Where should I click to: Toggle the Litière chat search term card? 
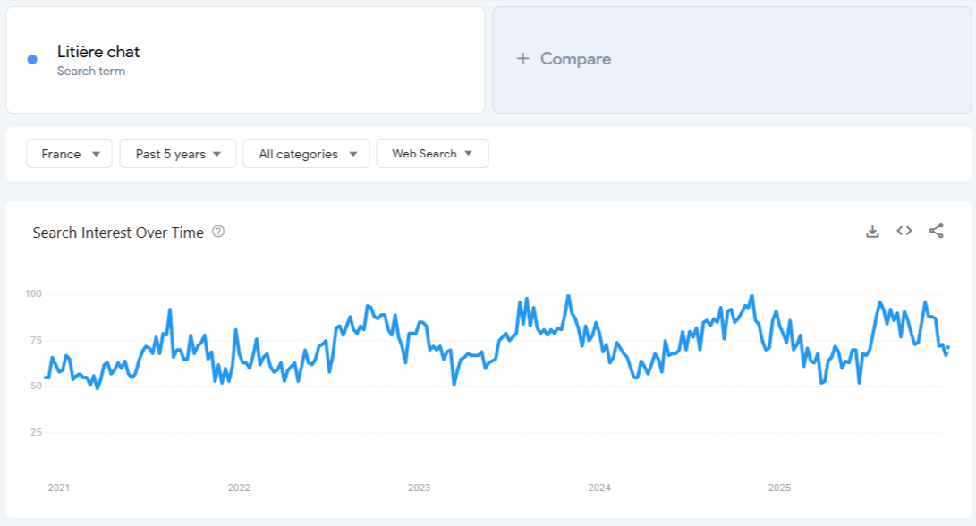pyautogui.click(x=245, y=58)
